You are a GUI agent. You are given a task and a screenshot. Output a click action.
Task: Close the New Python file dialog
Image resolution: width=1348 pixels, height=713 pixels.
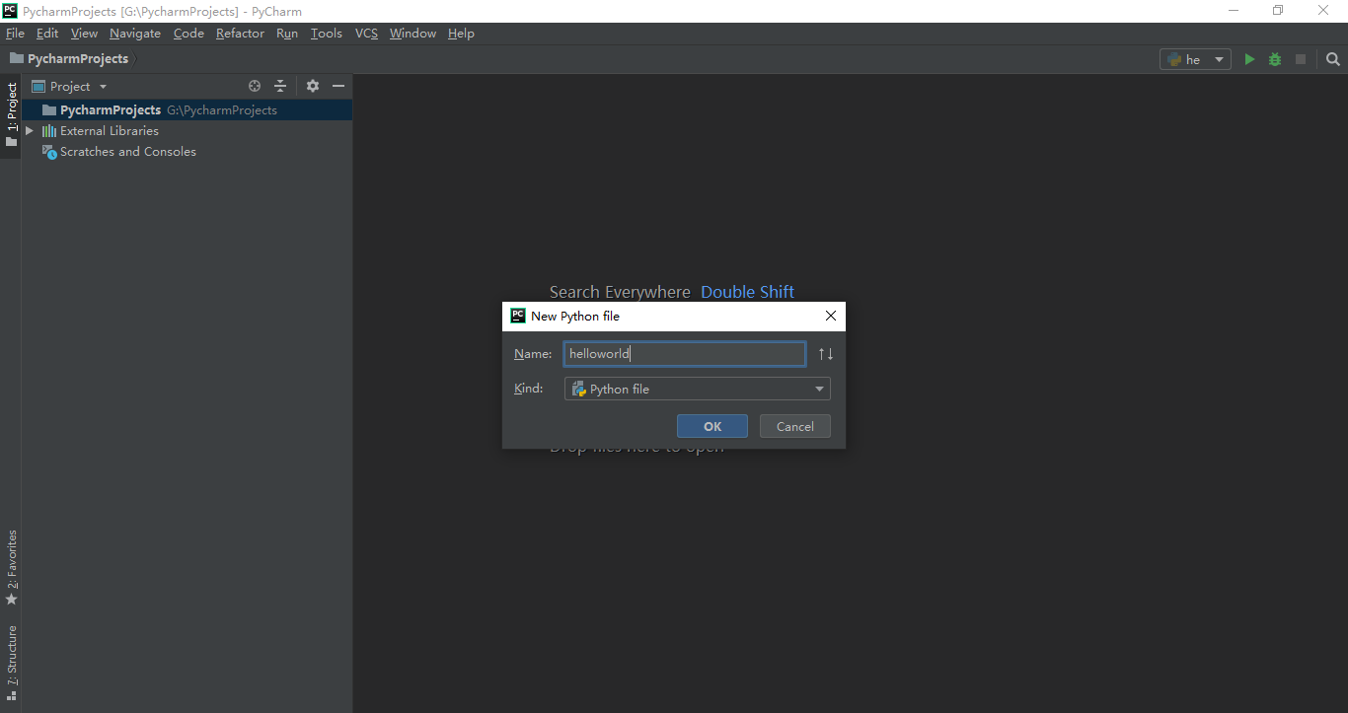pyautogui.click(x=831, y=316)
